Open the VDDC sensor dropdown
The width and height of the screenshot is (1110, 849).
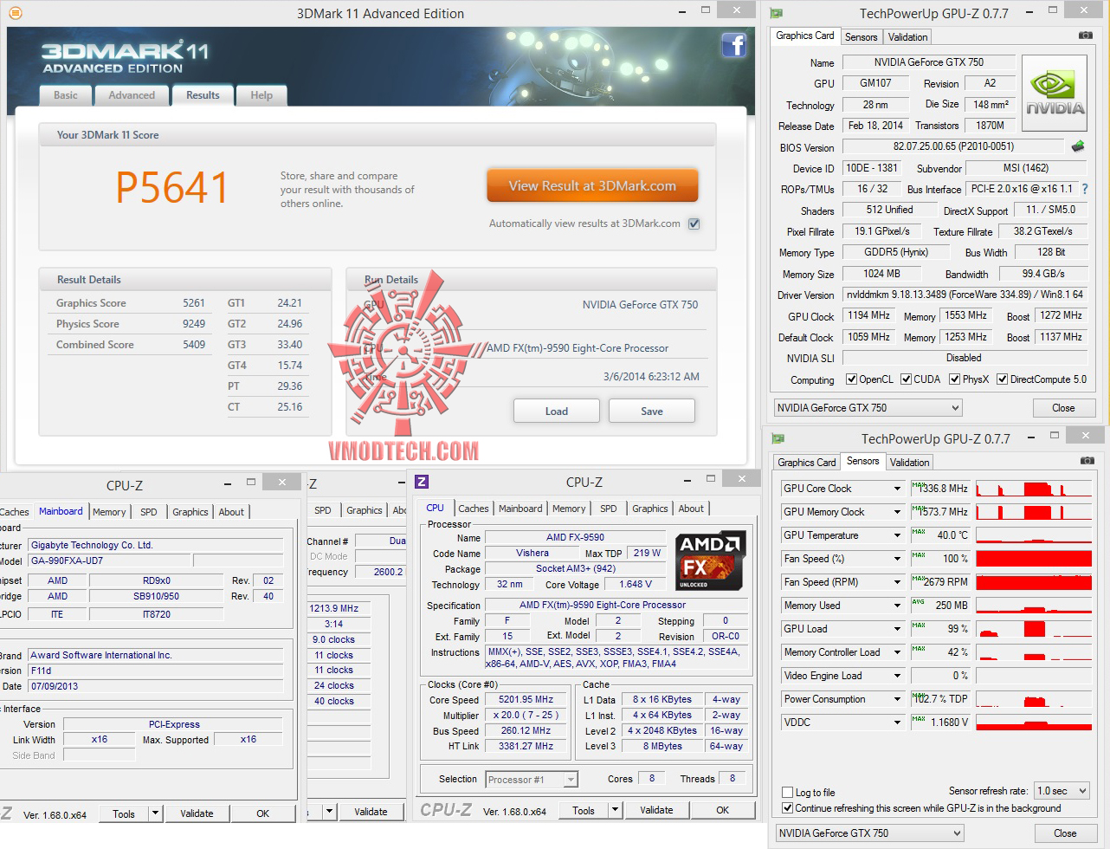click(x=897, y=723)
